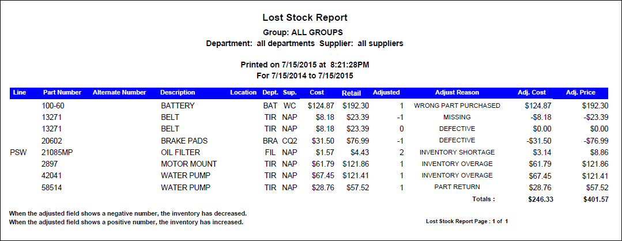
Task: Select the Retail column header
Action: coord(351,93)
